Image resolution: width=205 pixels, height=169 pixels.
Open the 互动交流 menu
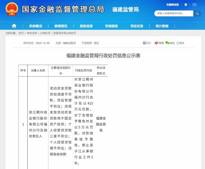click(x=137, y=26)
